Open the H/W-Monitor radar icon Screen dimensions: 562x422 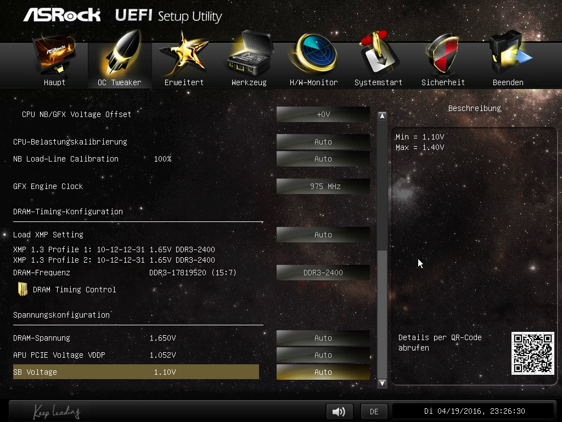point(314,54)
